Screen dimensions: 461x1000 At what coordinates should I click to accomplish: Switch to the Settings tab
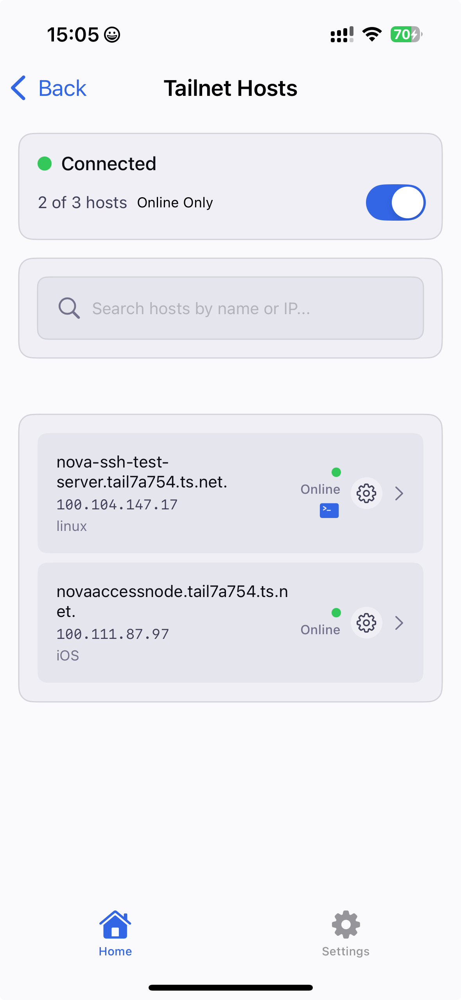pyautogui.click(x=346, y=933)
